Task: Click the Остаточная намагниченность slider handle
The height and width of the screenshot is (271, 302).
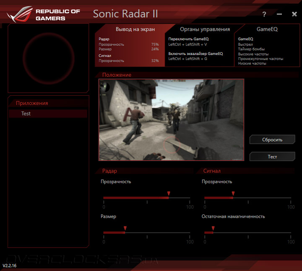Action: (213, 228)
